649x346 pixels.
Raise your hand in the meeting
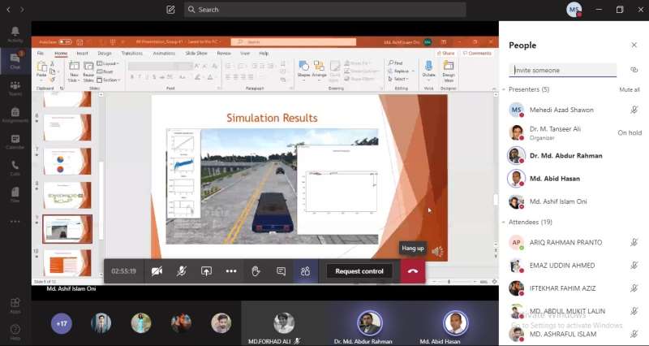pyautogui.click(x=256, y=271)
